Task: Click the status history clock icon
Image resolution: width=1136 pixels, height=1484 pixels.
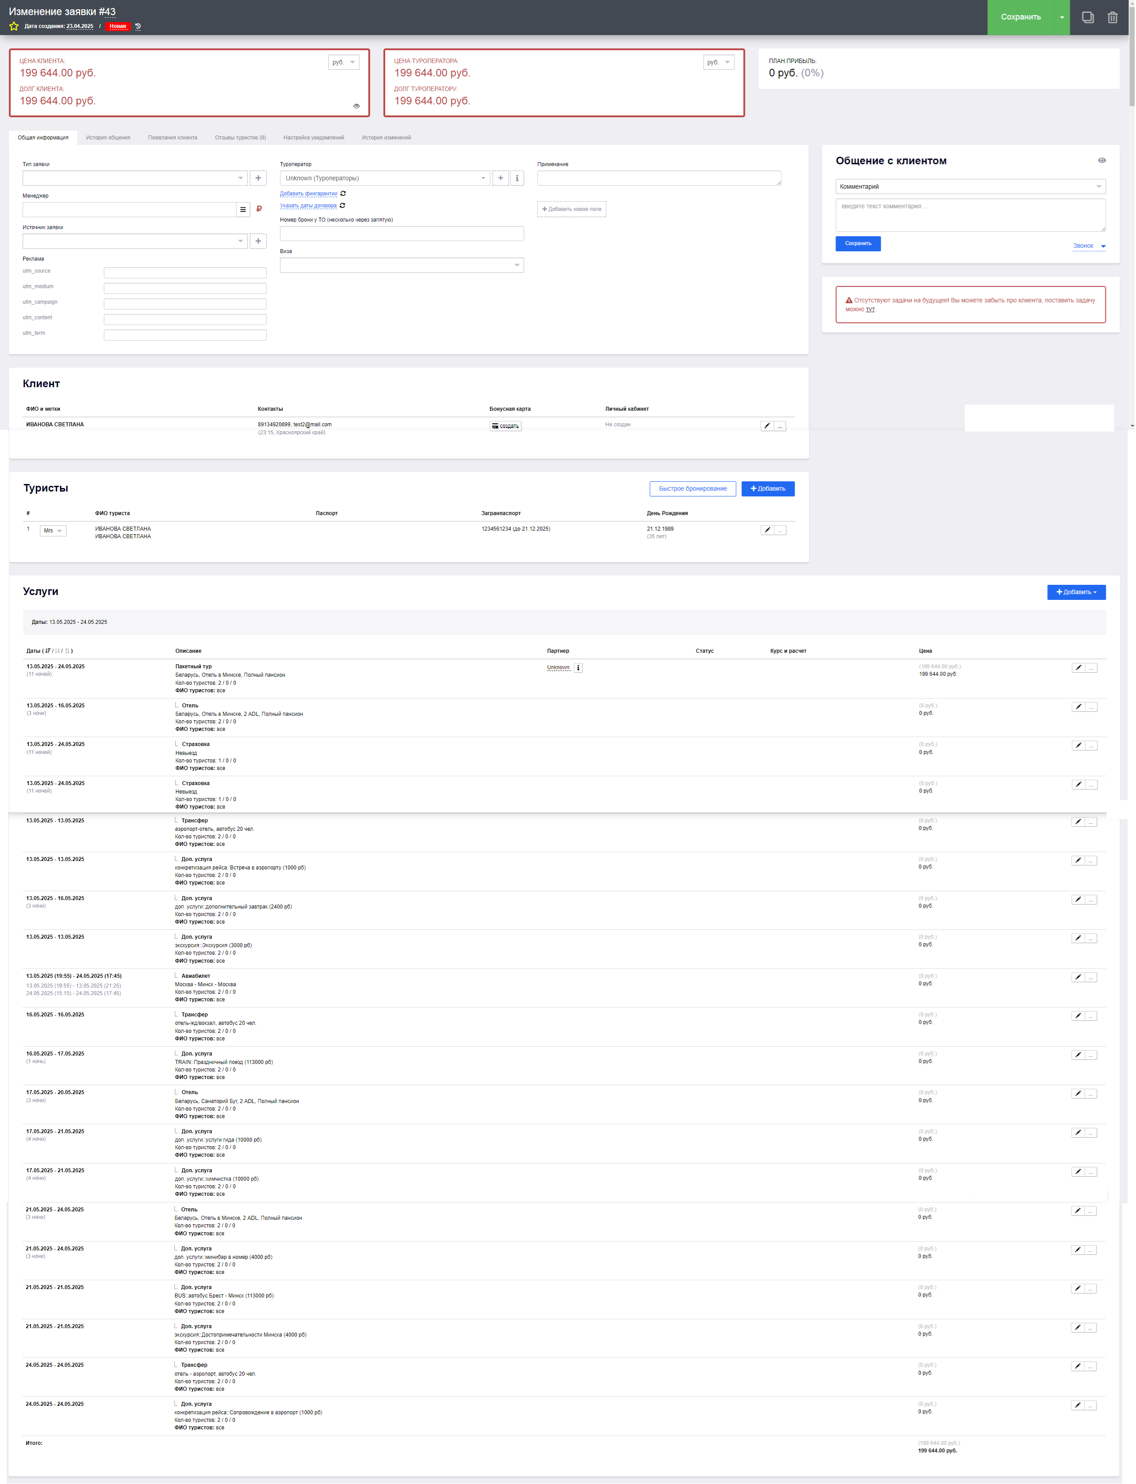Action: point(138,26)
